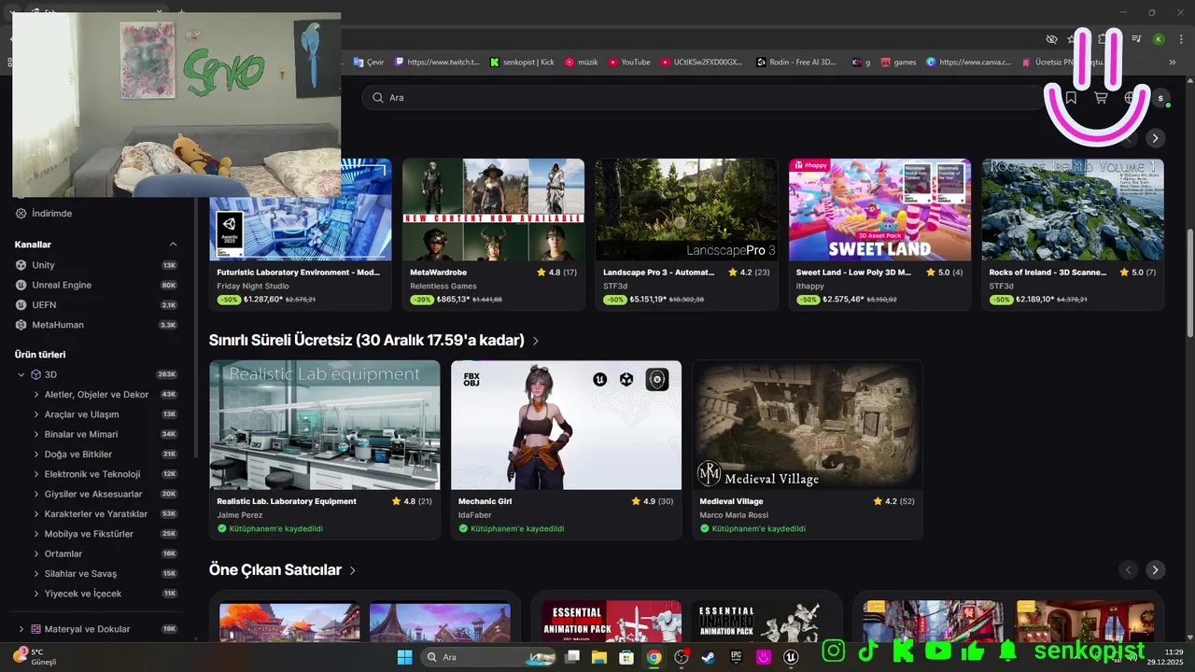Open Medieval Village product thumbnail
This screenshot has height=672, width=1195.
(x=807, y=425)
